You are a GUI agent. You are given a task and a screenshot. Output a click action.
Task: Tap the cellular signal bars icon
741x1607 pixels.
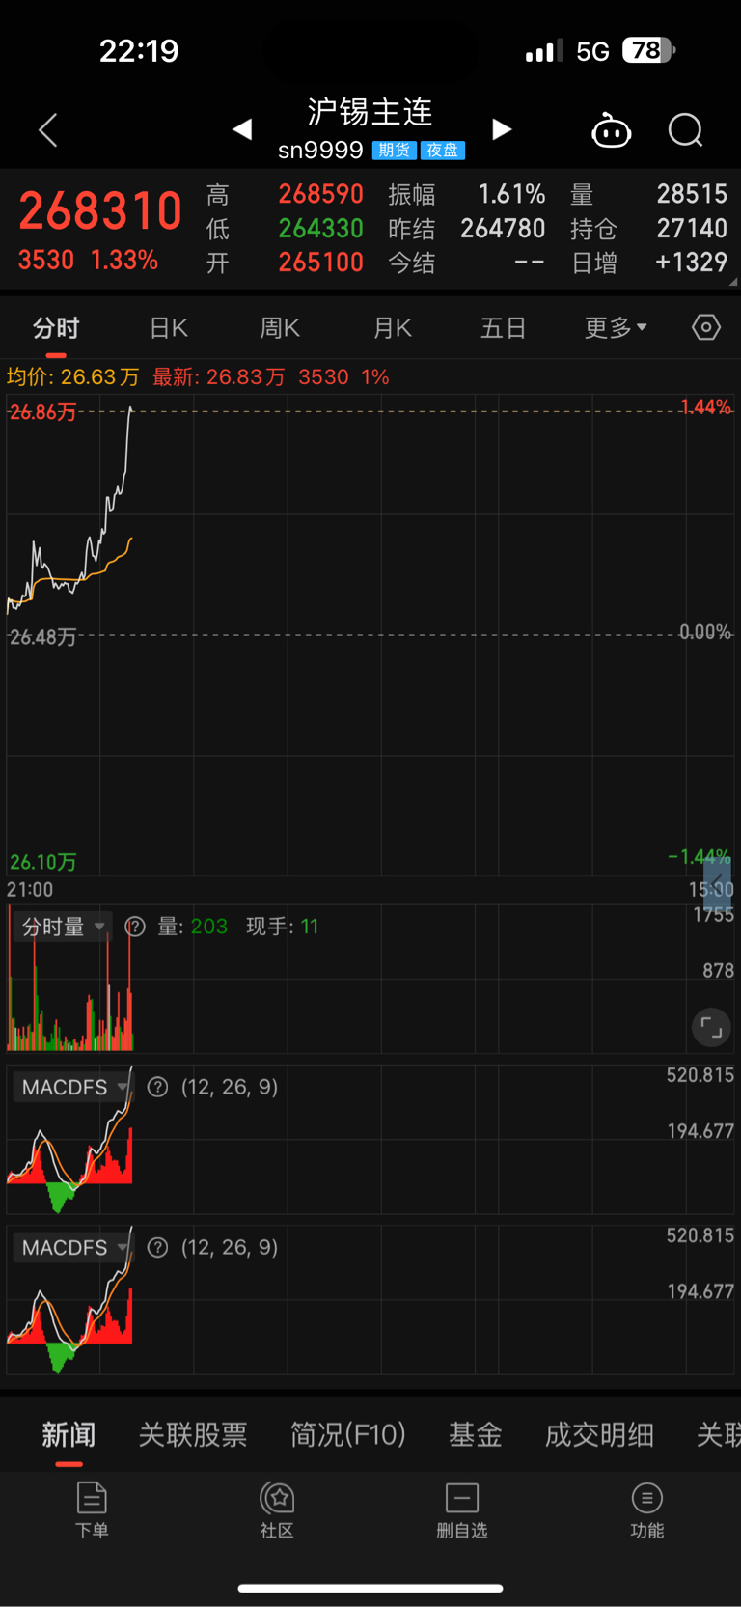click(x=544, y=51)
